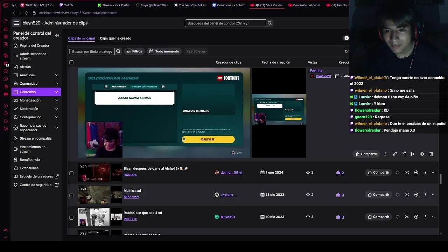This screenshot has height=252, width=448.
Task: Open the Todo momento date filter
Action: [164, 51]
